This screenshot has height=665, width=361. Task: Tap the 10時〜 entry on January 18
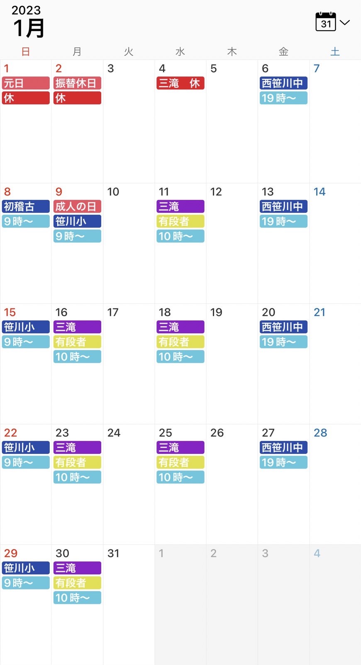pyautogui.click(x=180, y=357)
